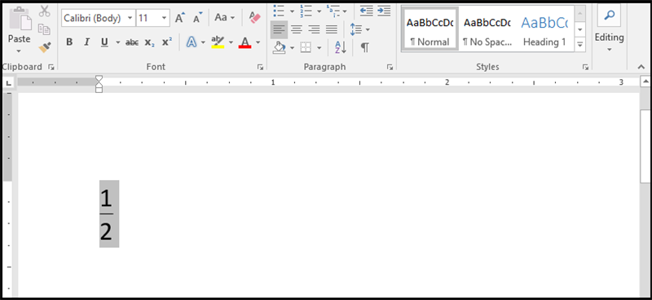This screenshot has width=652, height=300.
Task: Click the Shading paint bucket icon
Action: [279, 47]
